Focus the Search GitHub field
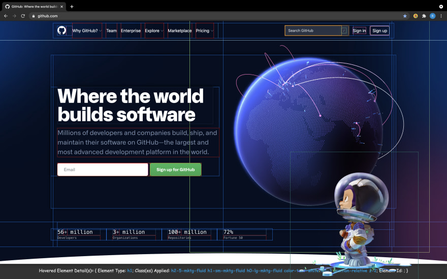 [x=313, y=30]
